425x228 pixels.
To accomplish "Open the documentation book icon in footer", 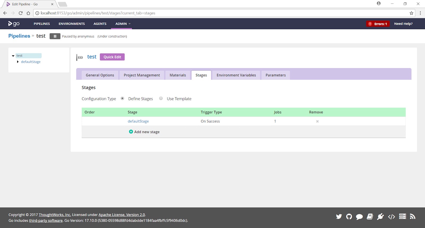I will tap(370, 217).
